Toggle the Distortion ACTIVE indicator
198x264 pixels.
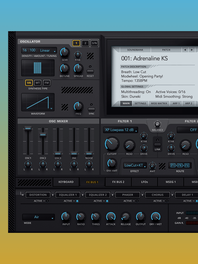tap(47, 201)
